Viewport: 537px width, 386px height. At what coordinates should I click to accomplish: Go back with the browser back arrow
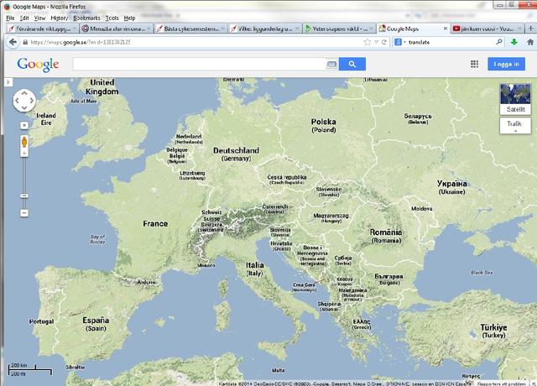(x=13, y=42)
